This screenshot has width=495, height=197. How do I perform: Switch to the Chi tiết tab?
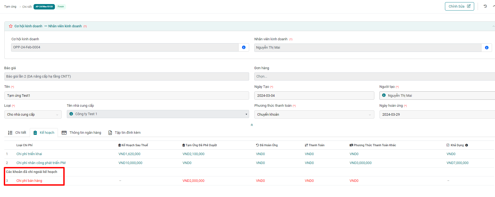(x=17, y=133)
